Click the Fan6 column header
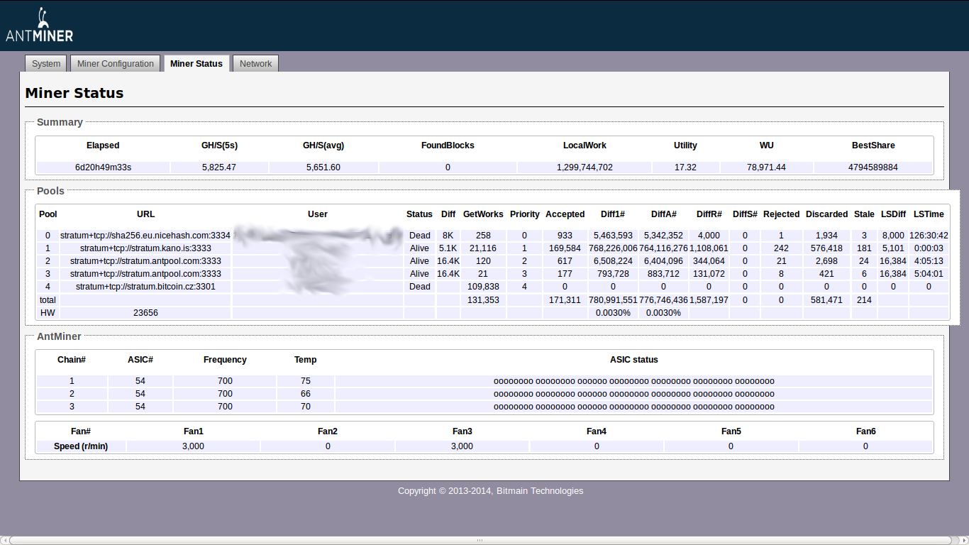Image resolution: width=969 pixels, height=545 pixels. 865,431
